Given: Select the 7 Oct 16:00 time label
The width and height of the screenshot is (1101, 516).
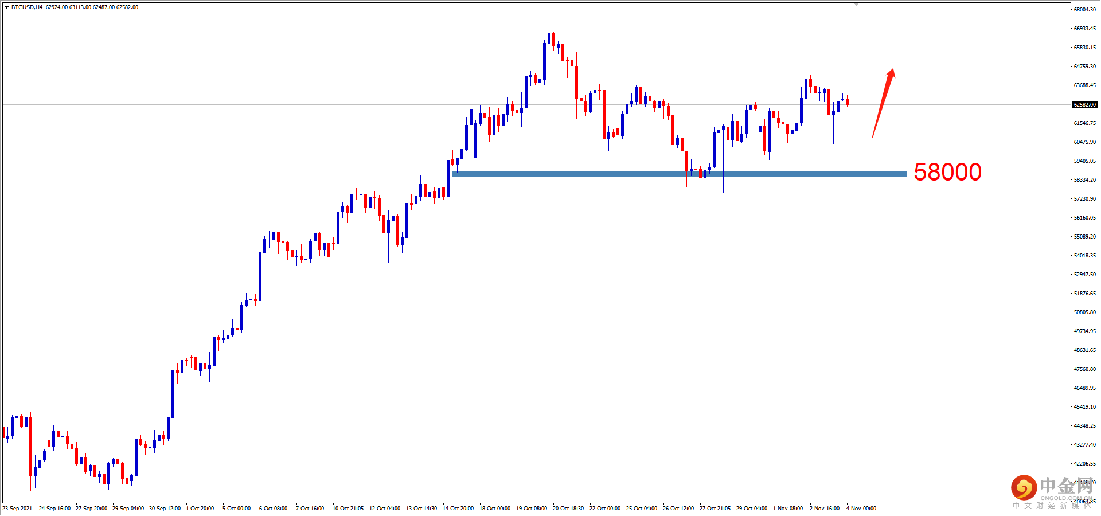Looking at the screenshot, I should pos(310,509).
